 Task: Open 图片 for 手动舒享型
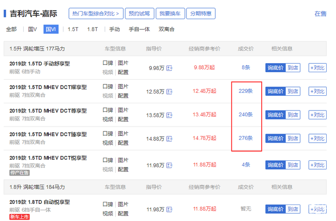click(123, 63)
